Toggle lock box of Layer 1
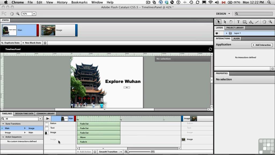275x155 pixels. tap(222, 33)
